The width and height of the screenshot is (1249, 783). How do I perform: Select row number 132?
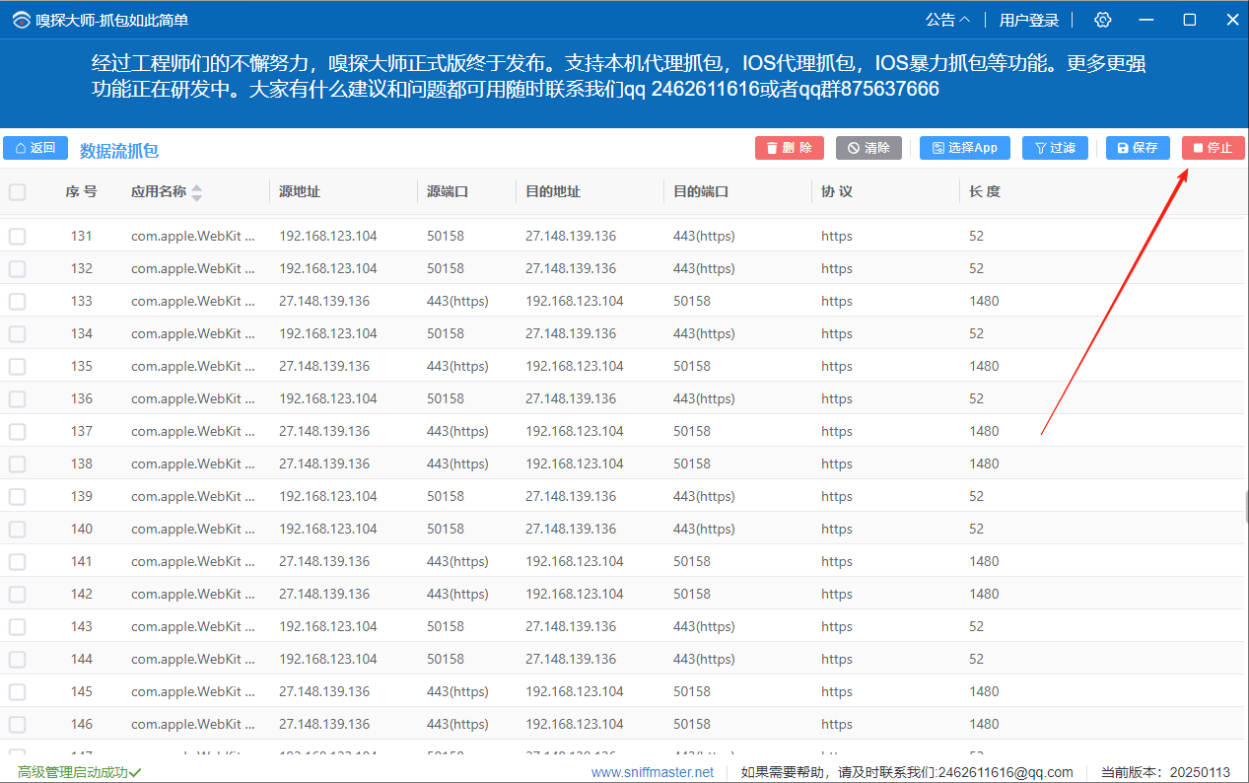(82, 269)
